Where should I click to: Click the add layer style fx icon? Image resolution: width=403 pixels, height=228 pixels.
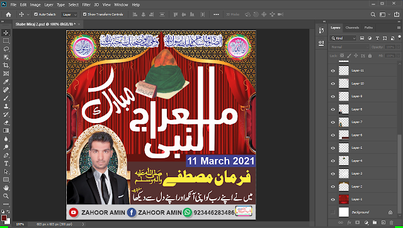[x=349, y=222]
